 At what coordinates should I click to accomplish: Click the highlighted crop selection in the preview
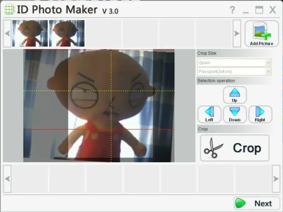tap(110, 104)
